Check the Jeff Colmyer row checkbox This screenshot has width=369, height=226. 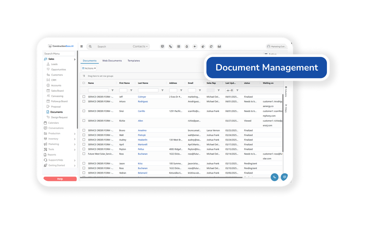[x=84, y=97]
